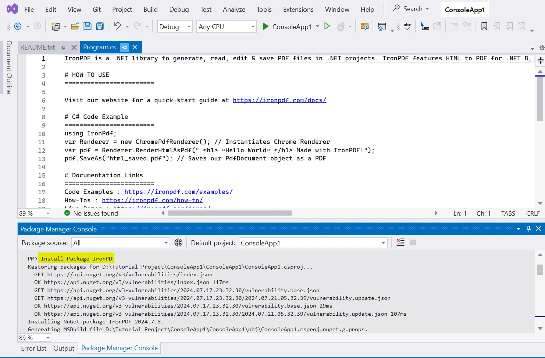Close the Program.cs tab
Viewport: 545px width, 358px height.
pos(135,47)
